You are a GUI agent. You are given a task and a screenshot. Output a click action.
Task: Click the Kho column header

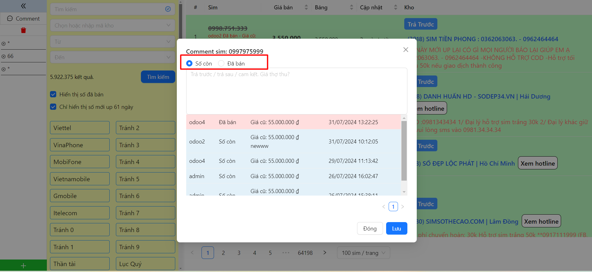tap(409, 7)
